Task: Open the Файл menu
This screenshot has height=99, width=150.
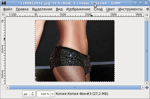Action: tap(8, 9)
